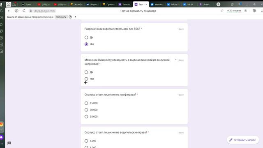Viewport: 263px width, 148px height.
Task: Open the Alice assistant purple icon
Action: pos(2,137)
